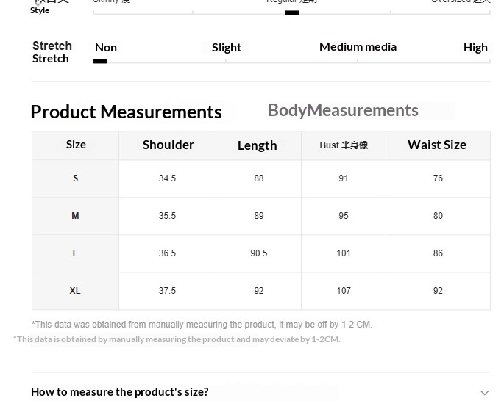
Task: Select the Slight stretch level label
Action: tap(226, 48)
